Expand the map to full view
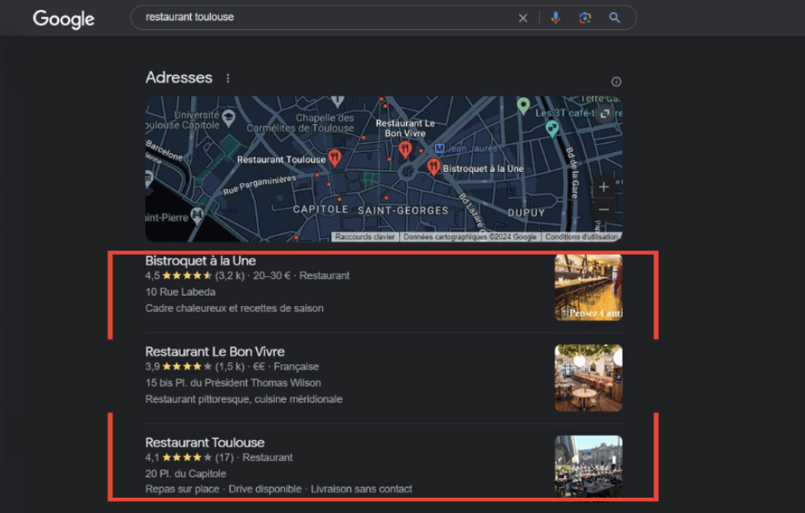The height and width of the screenshot is (513, 805). click(x=605, y=113)
